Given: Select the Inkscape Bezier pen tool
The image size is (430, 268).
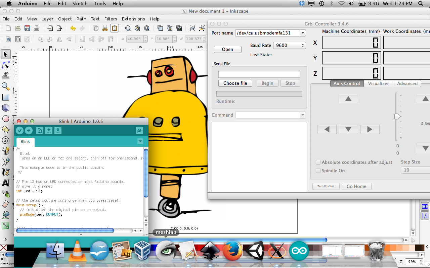Looking at the screenshot, I should pyautogui.click(x=6, y=161).
